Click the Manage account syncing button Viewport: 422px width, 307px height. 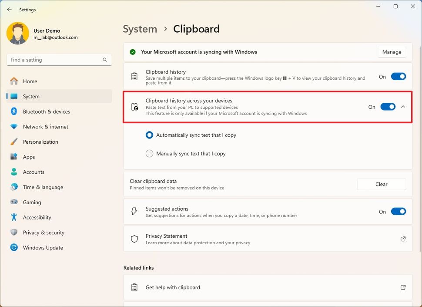391,52
